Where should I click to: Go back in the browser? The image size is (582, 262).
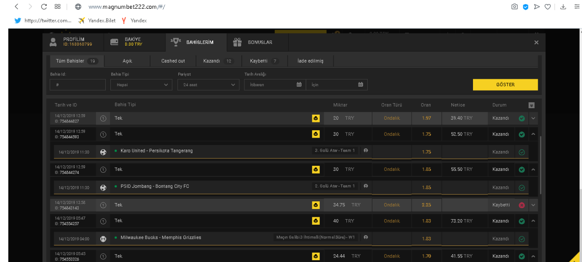click(17, 6)
